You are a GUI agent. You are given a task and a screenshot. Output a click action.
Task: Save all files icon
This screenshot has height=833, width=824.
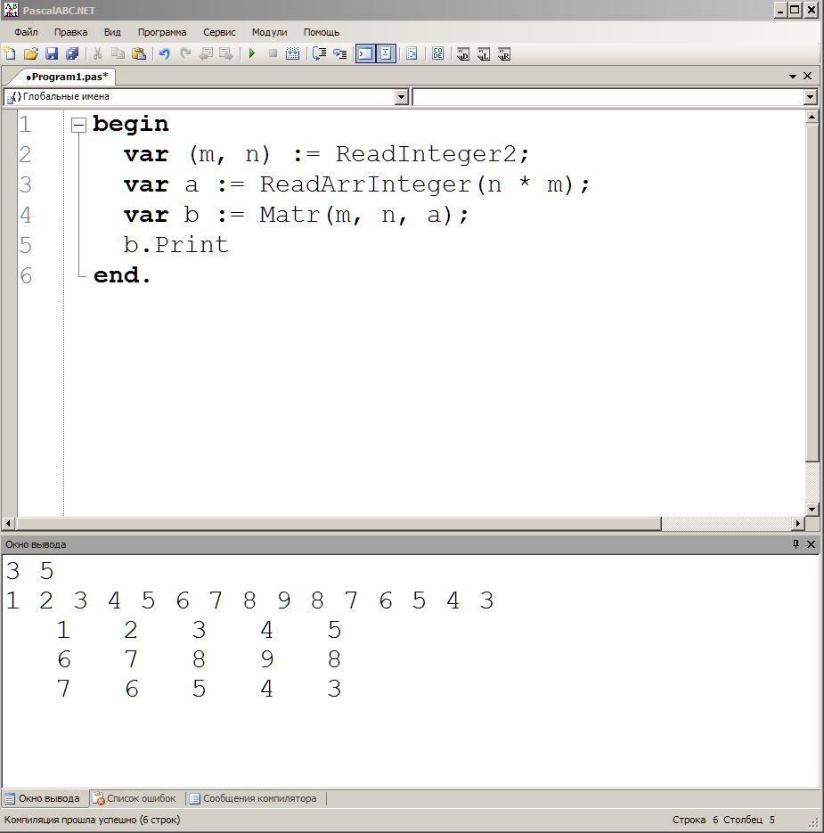(x=72, y=53)
